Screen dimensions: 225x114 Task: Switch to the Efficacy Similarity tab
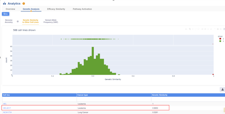pos(56,9)
